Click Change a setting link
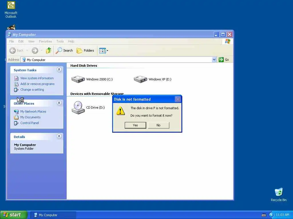This screenshot has height=219, width=293. pos(32,90)
